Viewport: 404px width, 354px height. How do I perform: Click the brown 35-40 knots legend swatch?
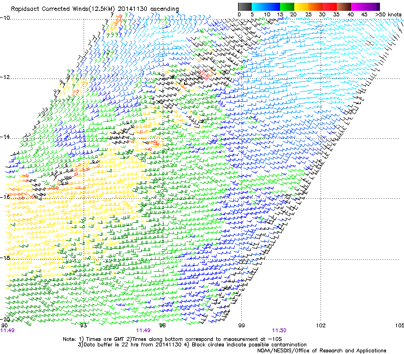[344, 7]
